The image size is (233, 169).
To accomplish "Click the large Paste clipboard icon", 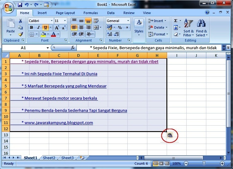I will point(11,23).
